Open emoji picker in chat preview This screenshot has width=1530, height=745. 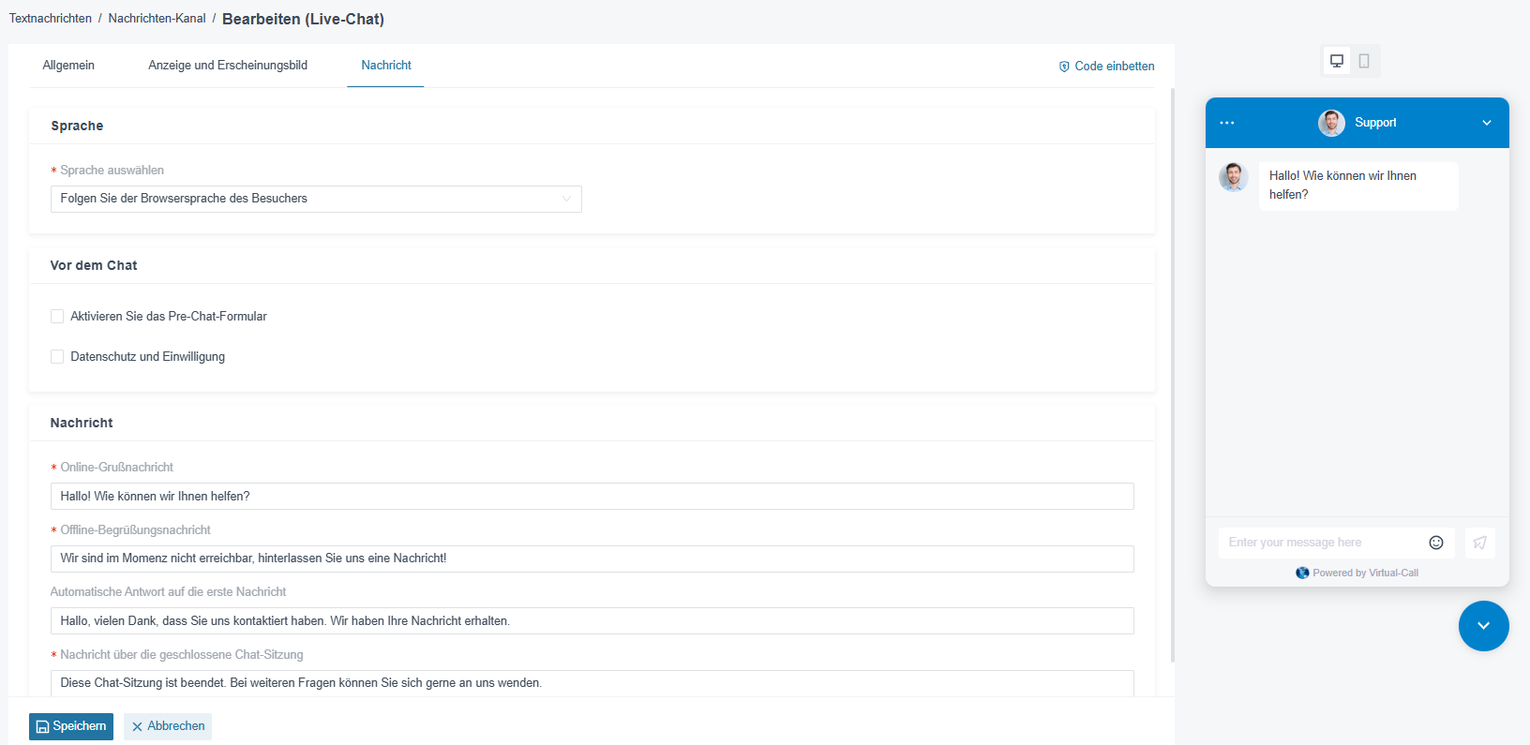pyautogui.click(x=1436, y=543)
